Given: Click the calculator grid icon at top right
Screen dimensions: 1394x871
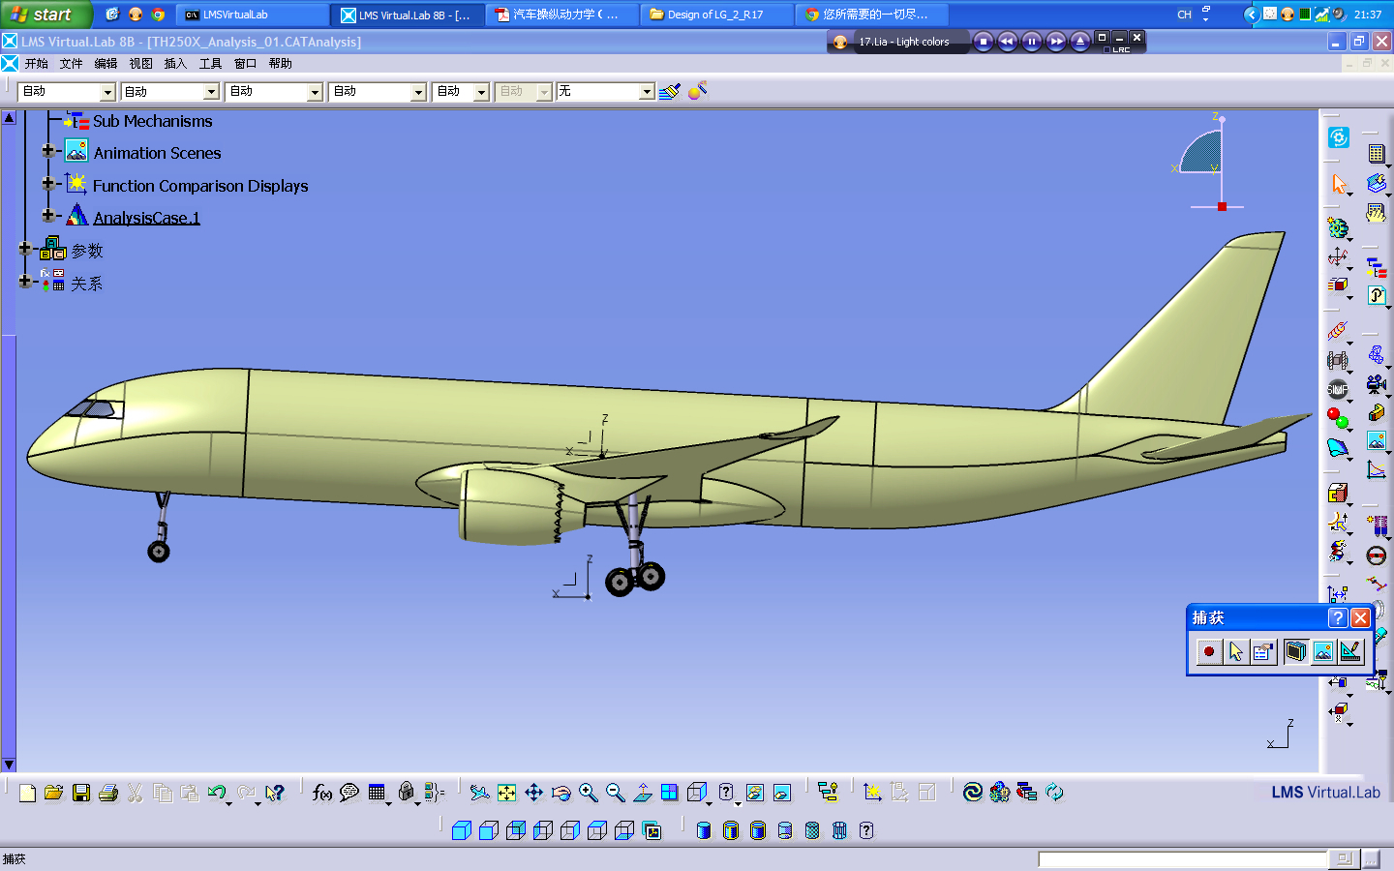Looking at the screenshot, I should 1376,153.
